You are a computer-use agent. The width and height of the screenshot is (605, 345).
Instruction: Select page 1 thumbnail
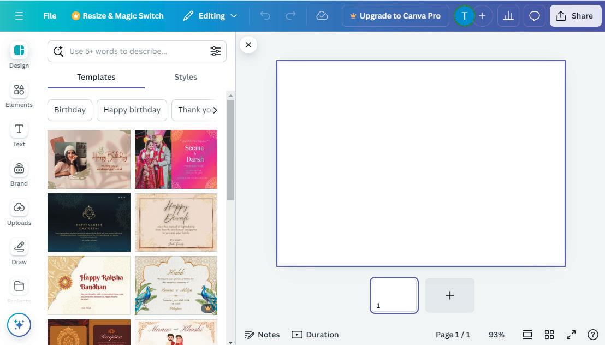click(x=394, y=295)
